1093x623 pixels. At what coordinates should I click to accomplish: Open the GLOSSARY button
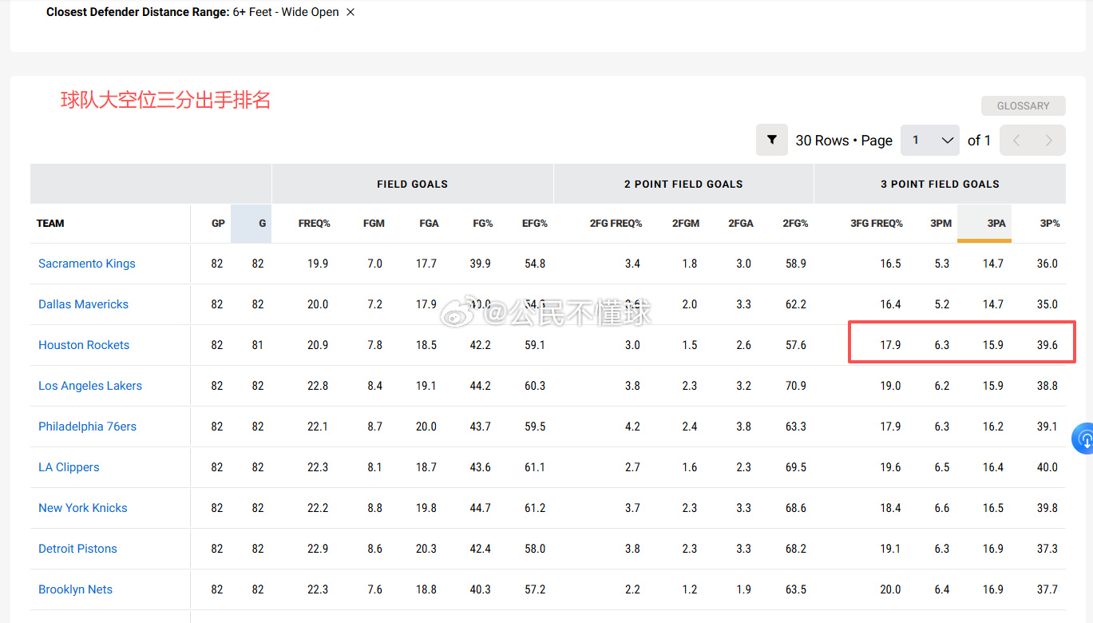[1024, 106]
